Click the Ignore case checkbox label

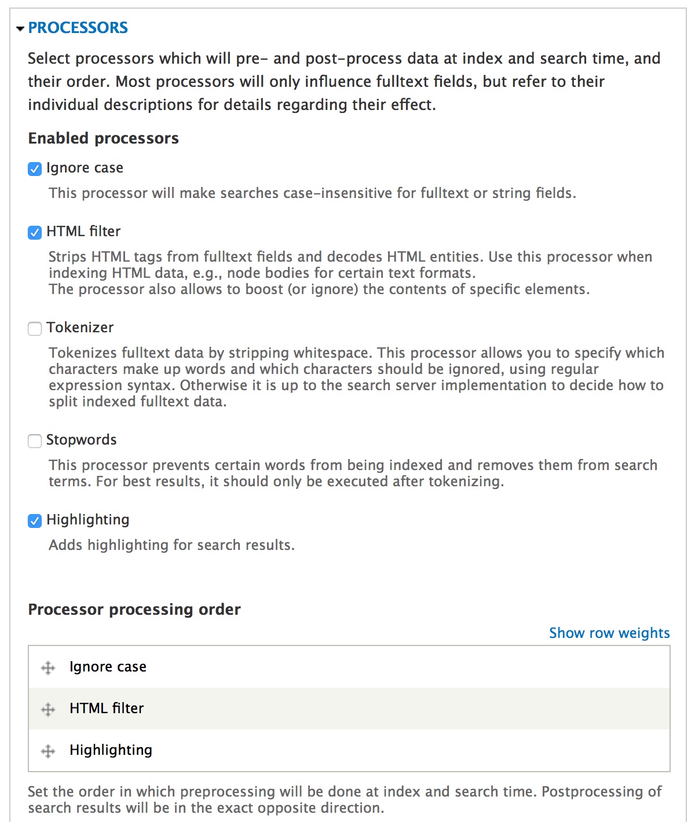pos(85,168)
